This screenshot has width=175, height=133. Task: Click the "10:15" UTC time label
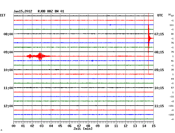159,88
